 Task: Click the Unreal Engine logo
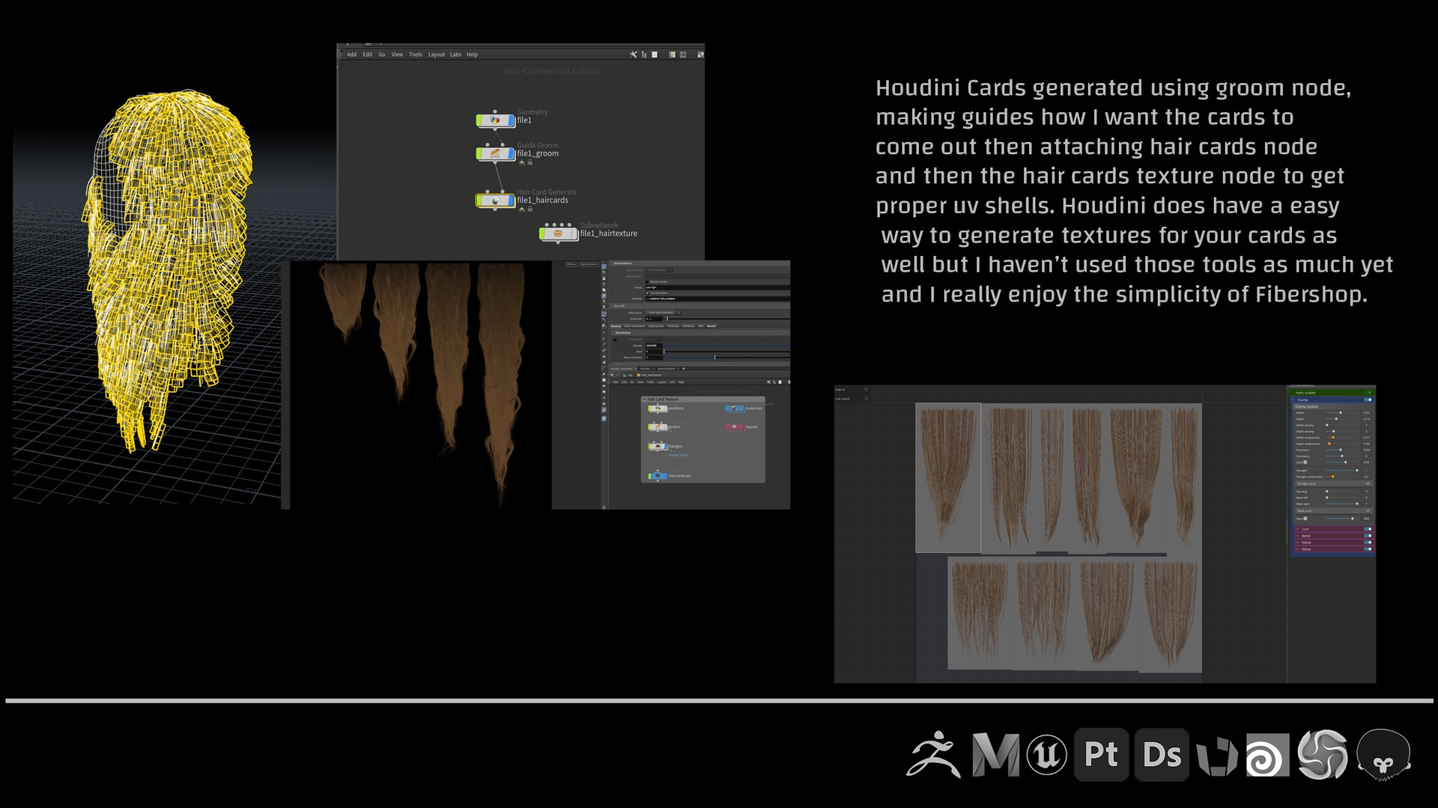pos(1046,754)
